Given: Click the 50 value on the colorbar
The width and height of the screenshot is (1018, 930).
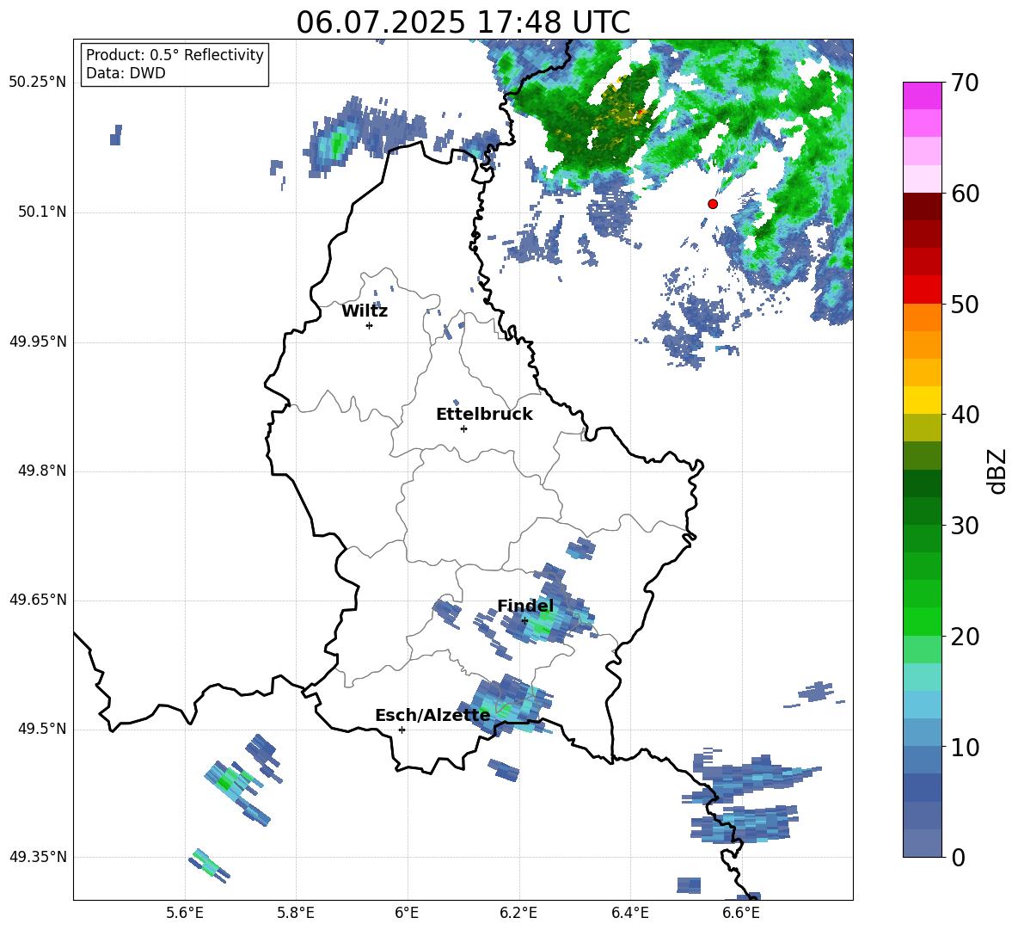Looking at the screenshot, I should point(965,304).
